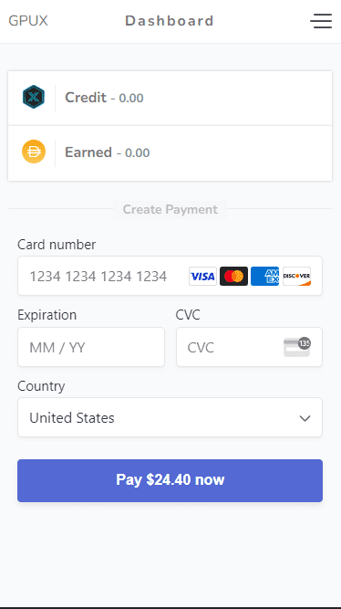Click the Visa card logo
The image size is (341, 609).
(x=203, y=276)
